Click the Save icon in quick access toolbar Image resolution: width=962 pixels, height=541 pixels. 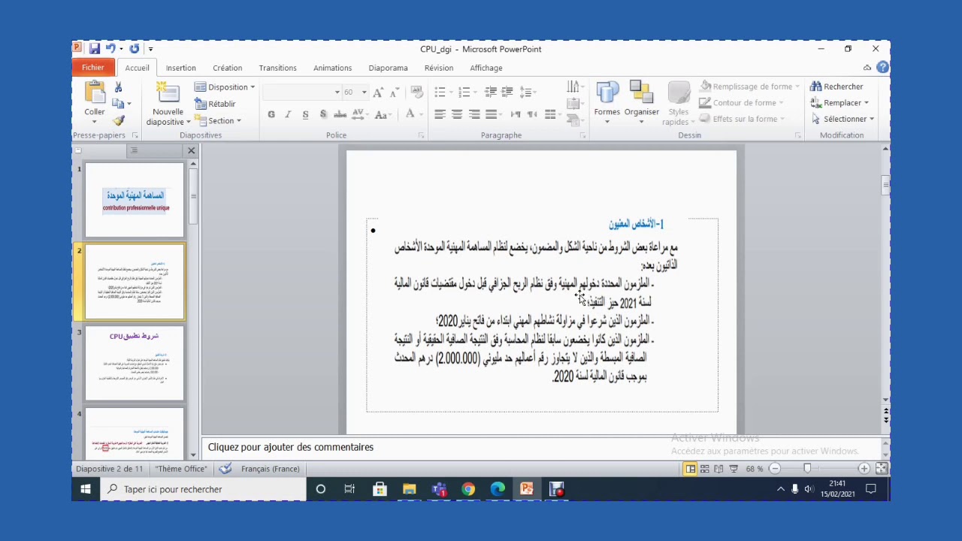(95, 49)
